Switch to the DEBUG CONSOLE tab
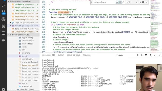The image size is (162, 91). (73, 55)
